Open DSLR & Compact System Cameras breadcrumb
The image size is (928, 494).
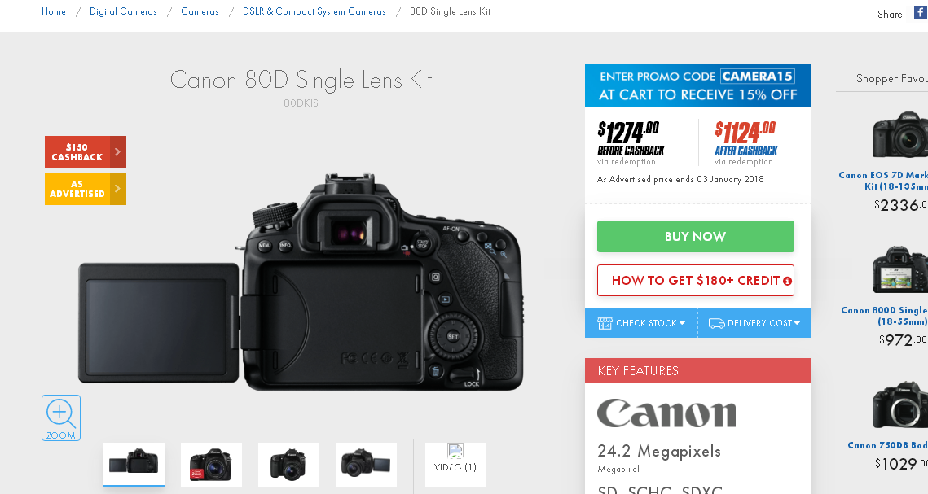tap(314, 11)
